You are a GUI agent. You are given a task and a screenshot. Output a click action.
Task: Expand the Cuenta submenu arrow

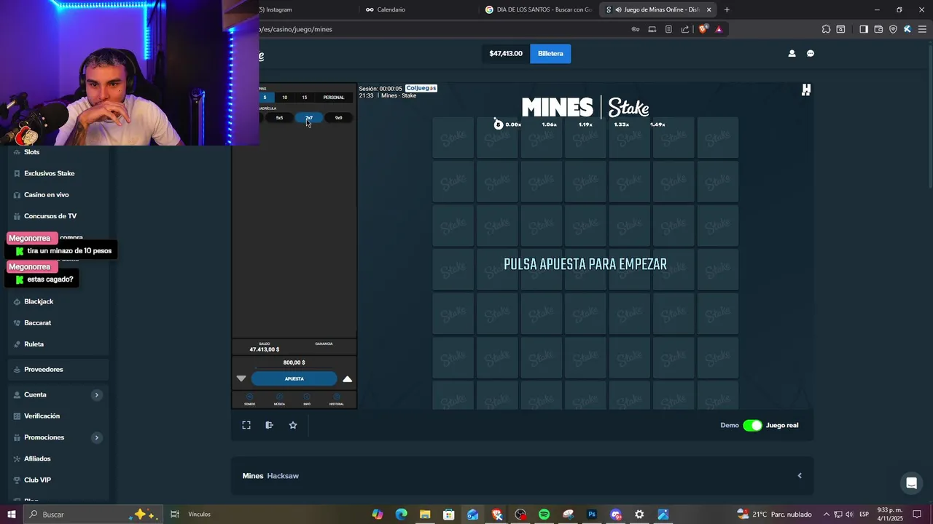click(x=96, y=394)
